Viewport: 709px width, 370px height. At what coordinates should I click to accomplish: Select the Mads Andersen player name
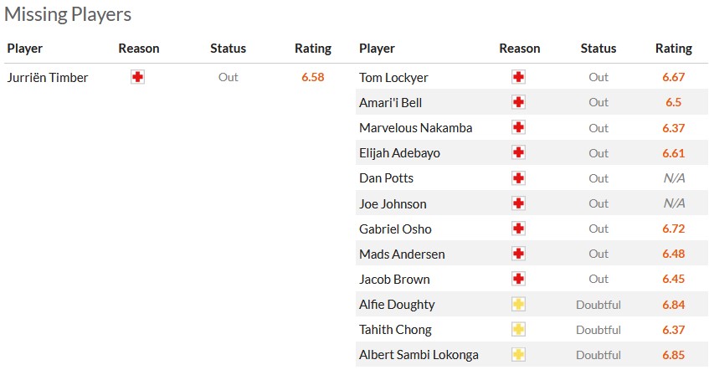(402, 254)
